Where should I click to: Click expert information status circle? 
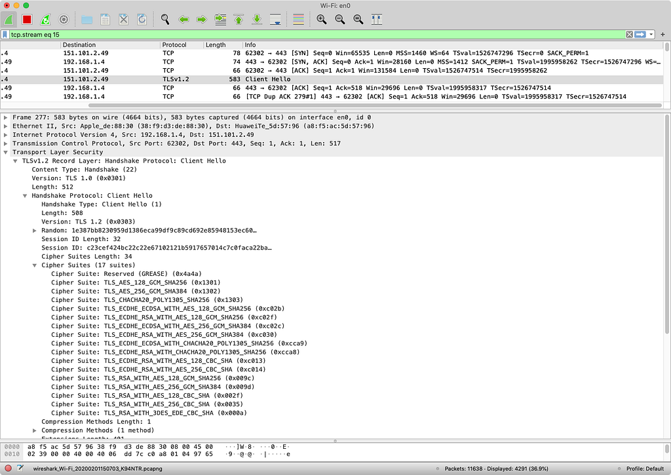[x=8, y=468]
